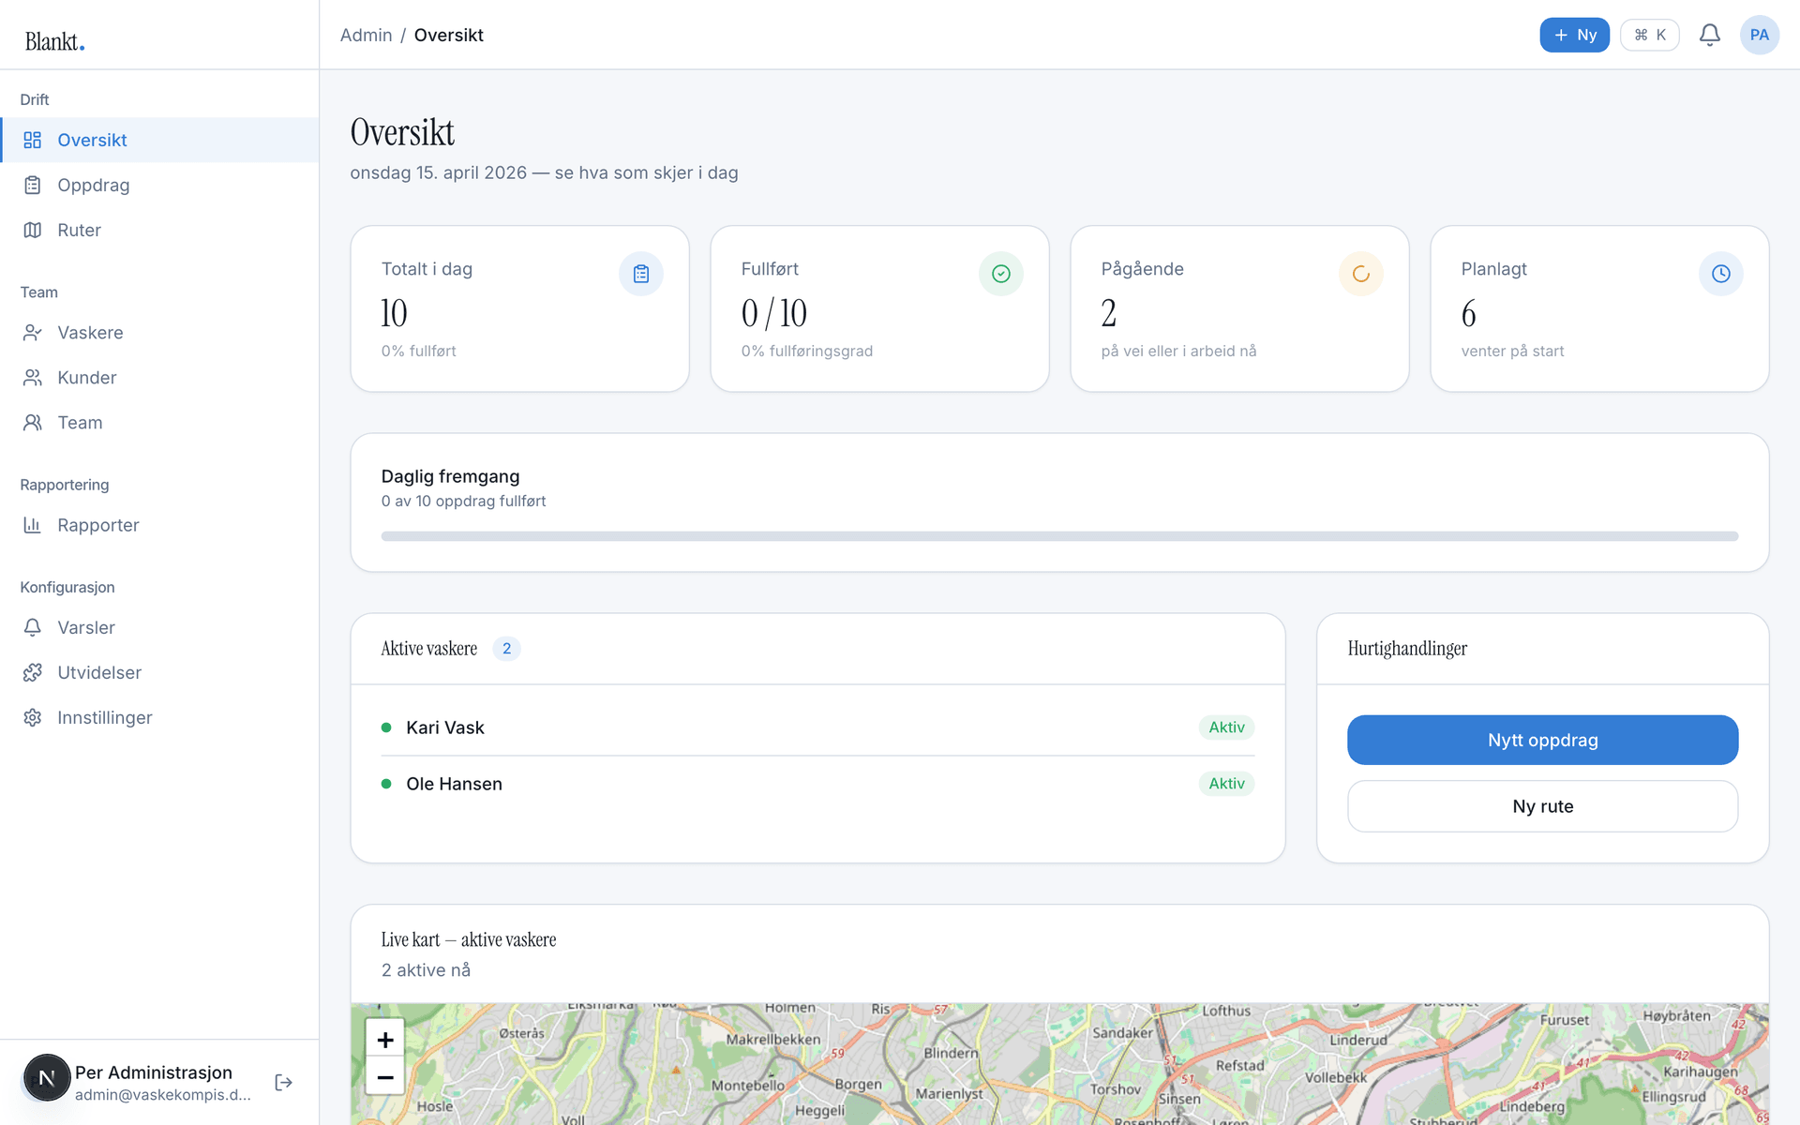Click the logout icon next to Per Administrasjon
The height and width of the screenshot is (1125, 1800).
[x=283, y=1081]
